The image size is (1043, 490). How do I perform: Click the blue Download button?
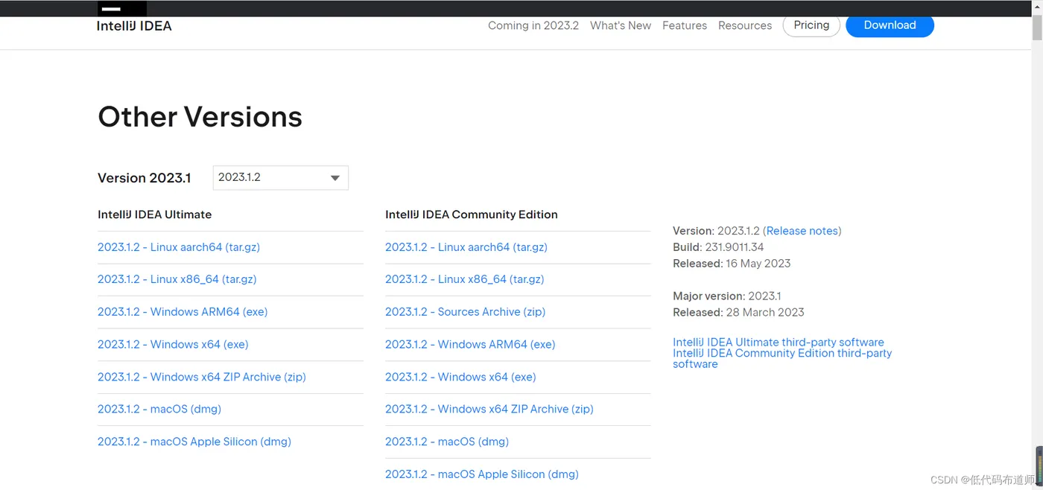[x=890, y=25]
